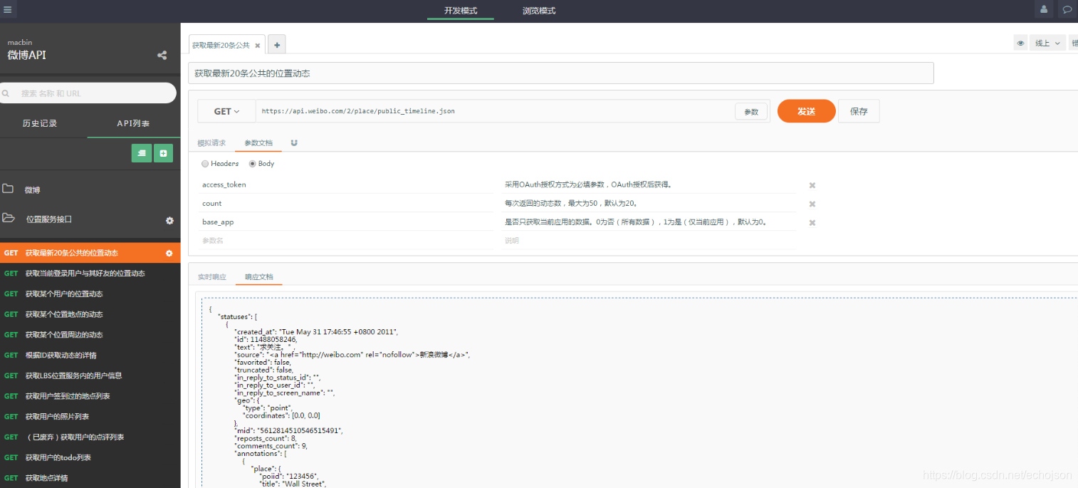The width and height of the screenshot is (1078, 488).
Task: Open the user account icon
Action: pos(1044,10)
